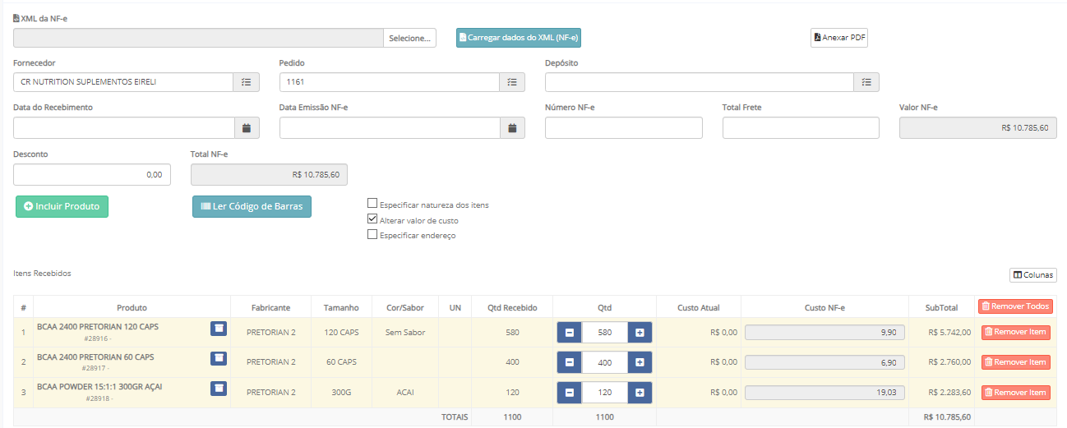Click Carregar dados do XML (NF-e)
1067x428 pixels.
point(519,38)
